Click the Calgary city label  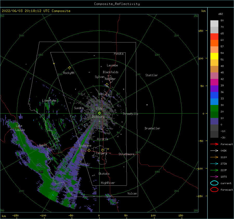pyautogui.click(x=101, y=153)
